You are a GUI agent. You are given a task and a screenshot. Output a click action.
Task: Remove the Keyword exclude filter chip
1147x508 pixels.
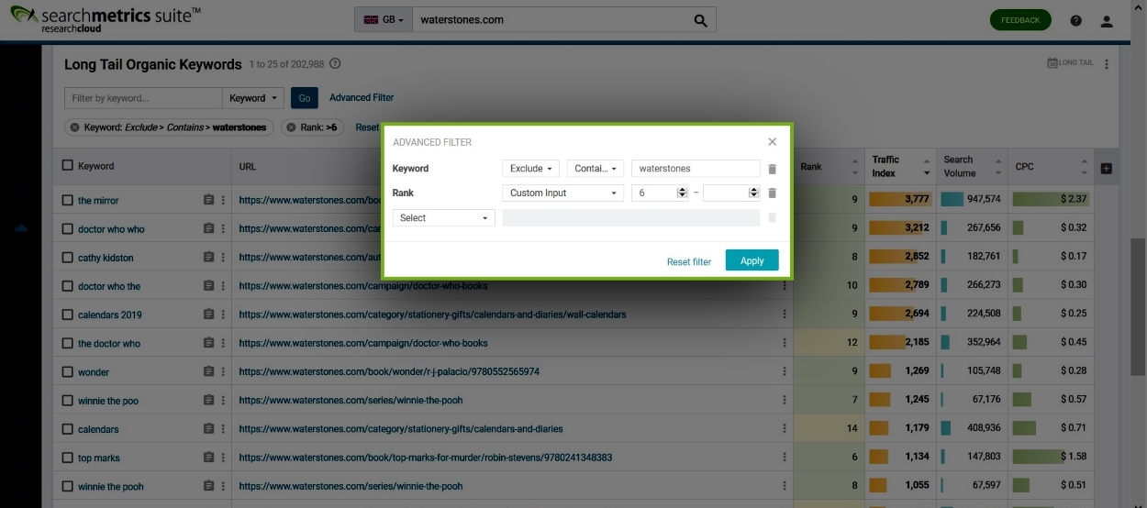tap(74, 127)
